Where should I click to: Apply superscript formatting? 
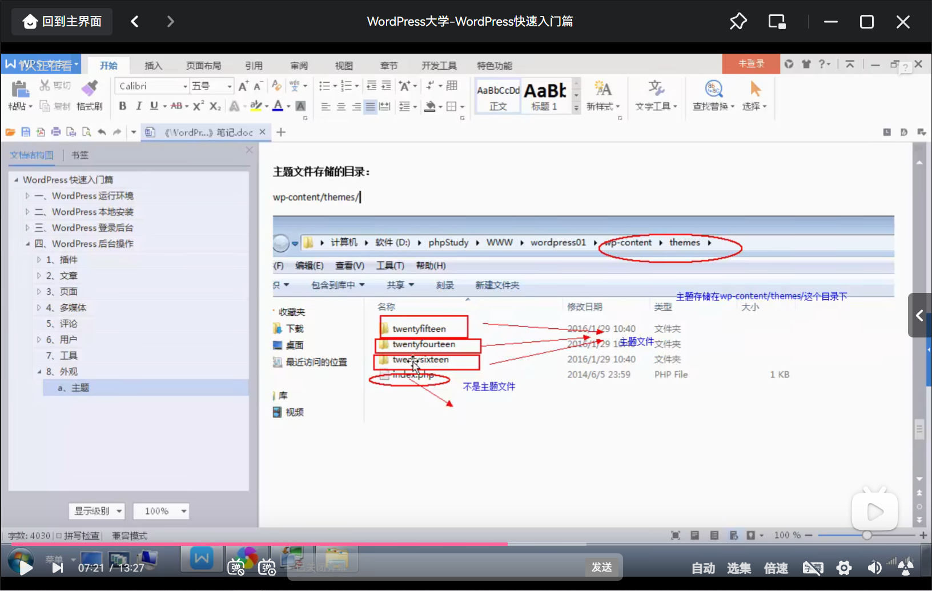[x=198, y=106]
